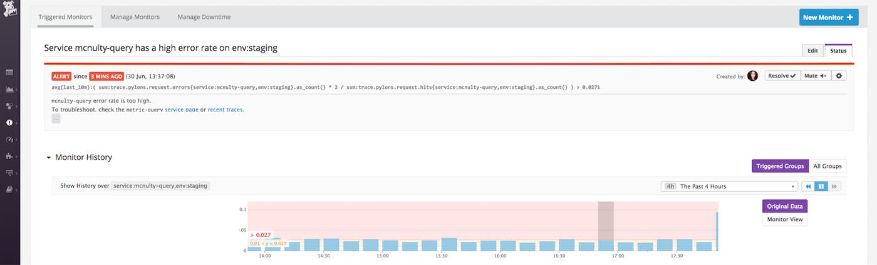
Task: Click the creator avatar picture
Action: 752,76
